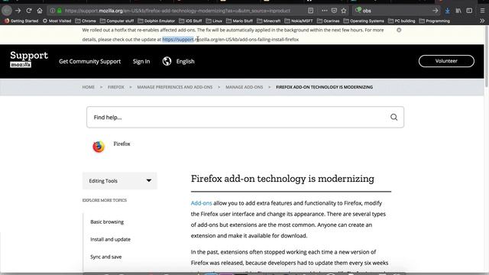This screenshot has height=275, width=489.
Task: Expand the Editing Tools dropdown
Action: pyautogui.click(x=120, y=181)
